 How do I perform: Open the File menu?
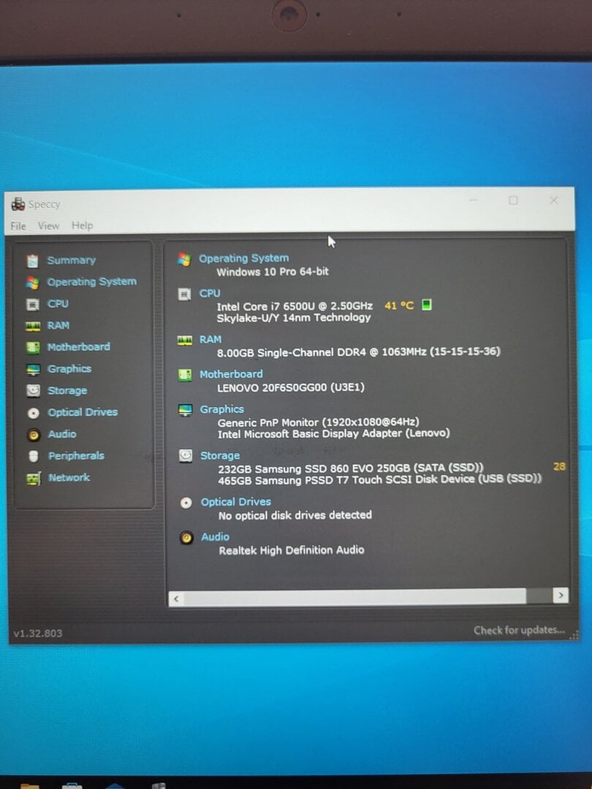click(18, 226)
